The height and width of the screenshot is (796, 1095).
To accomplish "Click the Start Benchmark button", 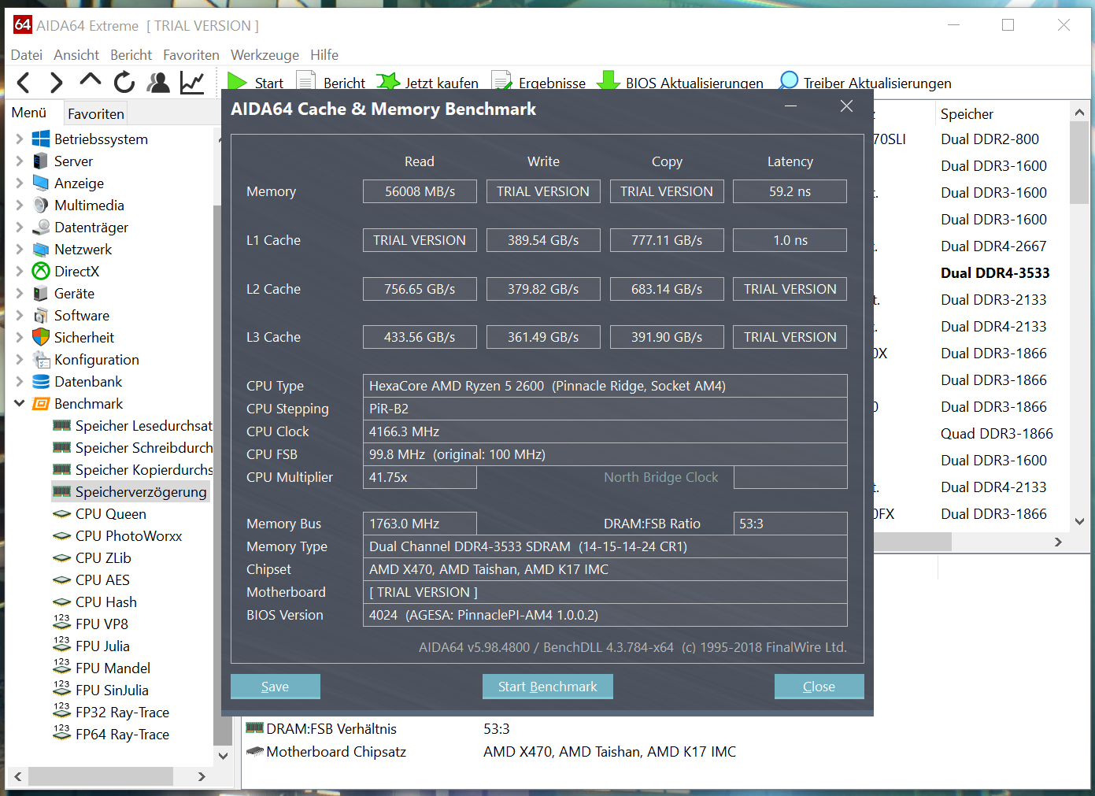I will pyautogui.click(x=548, y=687).
